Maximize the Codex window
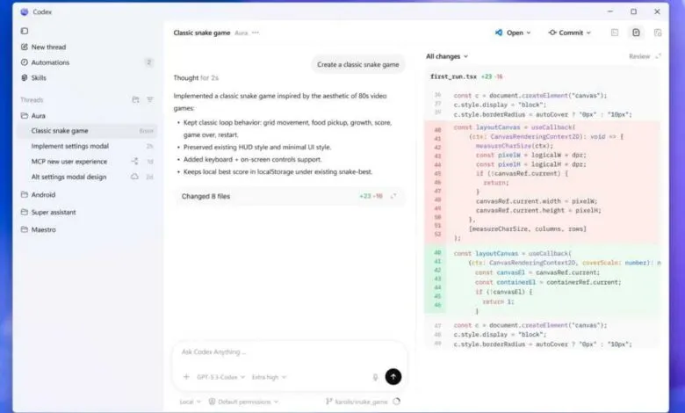 click(x=633, y=11)
